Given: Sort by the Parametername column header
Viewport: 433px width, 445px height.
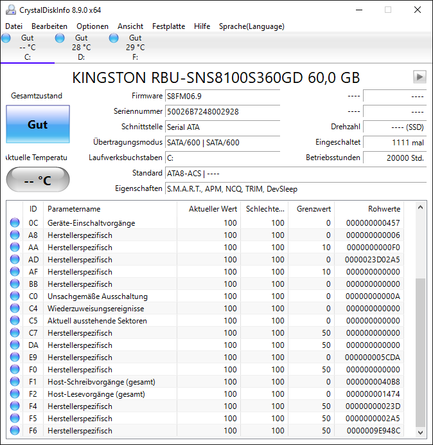Looking at the screenshot, I should click(x=110, y=209).
